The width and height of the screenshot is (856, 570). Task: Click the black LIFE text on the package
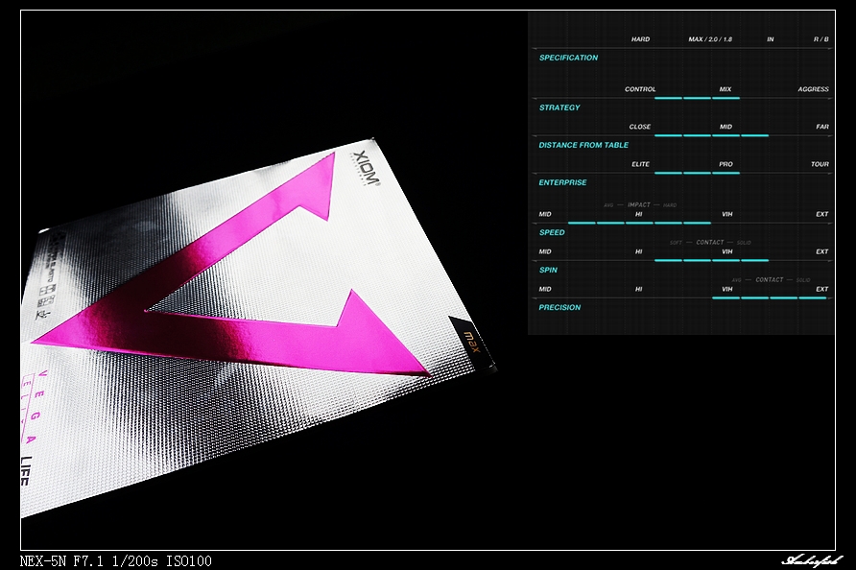pos(26,470)
